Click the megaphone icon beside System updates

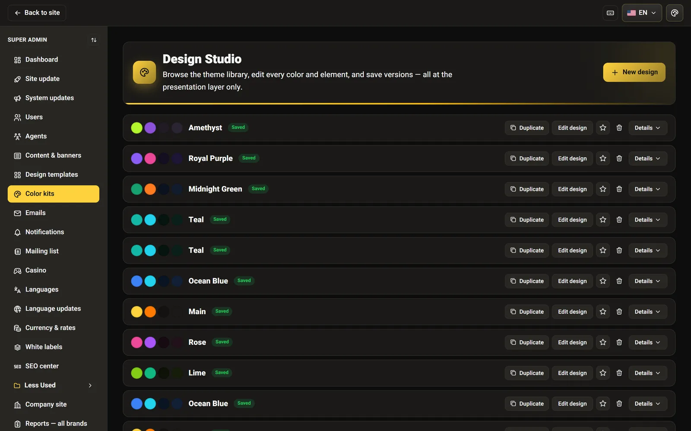tap(17, 98)
